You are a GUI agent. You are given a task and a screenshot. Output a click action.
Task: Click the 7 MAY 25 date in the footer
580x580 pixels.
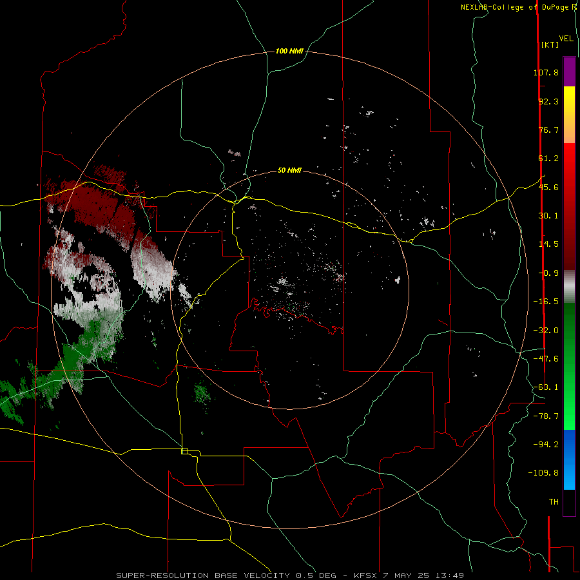tap(406, 575)
